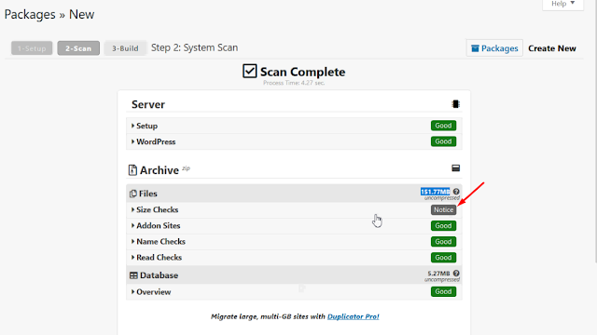Expand the Name Checks row

coord(294,242)
